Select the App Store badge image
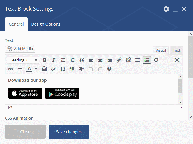This screenshot has height=144, width=193. [x=25, y=93]
